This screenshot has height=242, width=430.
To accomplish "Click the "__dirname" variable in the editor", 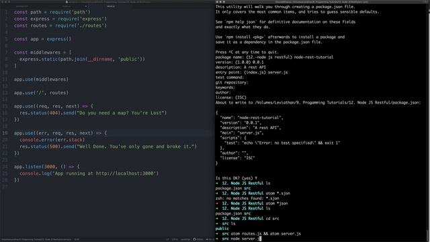I will coord(100,59).
